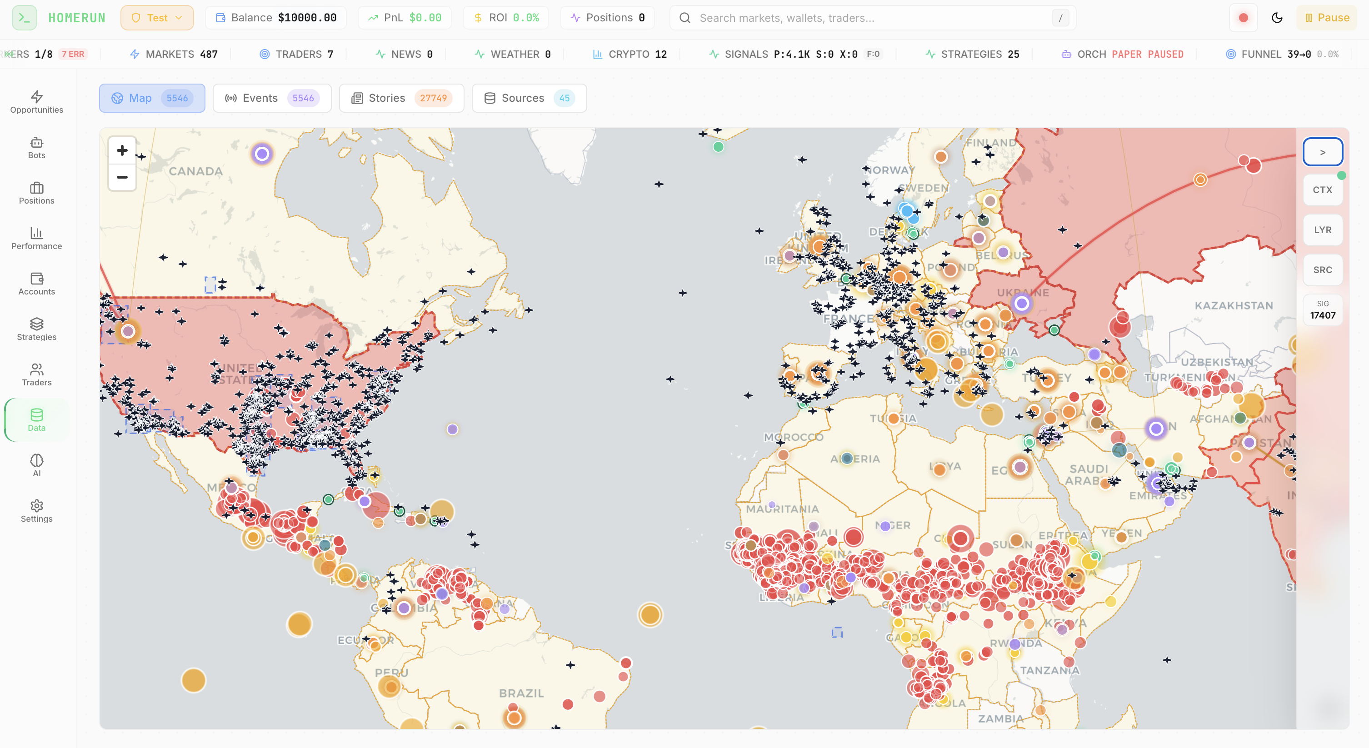Click the 7 ERR badge
Image resolution: width=1369 pixels, height=748 pixels.
[x=73, y=54]
